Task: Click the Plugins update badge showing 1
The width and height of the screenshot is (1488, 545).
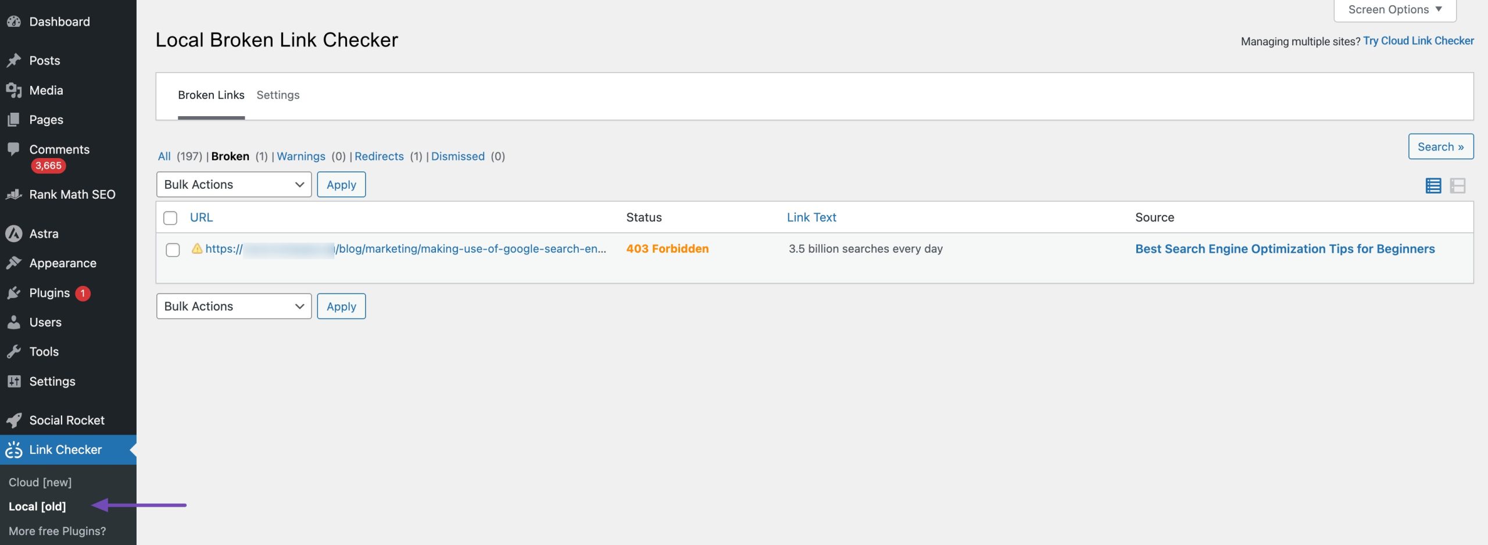Action: coord(83,293)
